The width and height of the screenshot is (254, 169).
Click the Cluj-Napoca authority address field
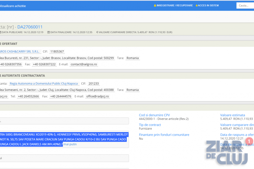click(x=57, y=90)
